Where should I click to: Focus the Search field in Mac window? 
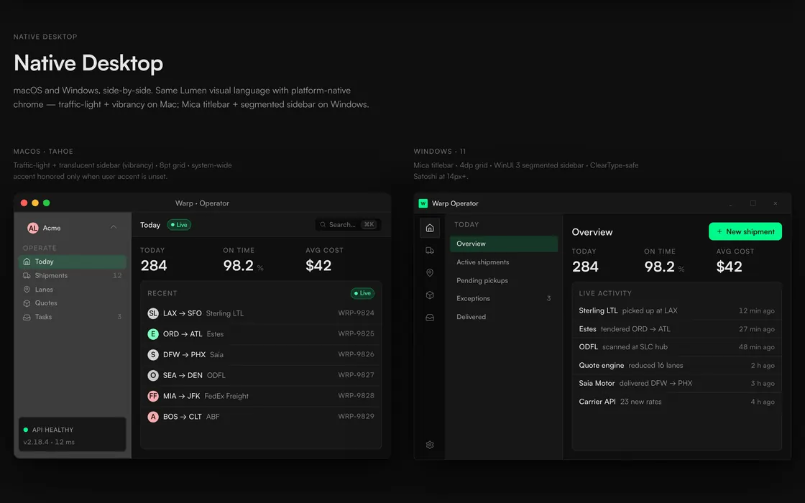348,225
